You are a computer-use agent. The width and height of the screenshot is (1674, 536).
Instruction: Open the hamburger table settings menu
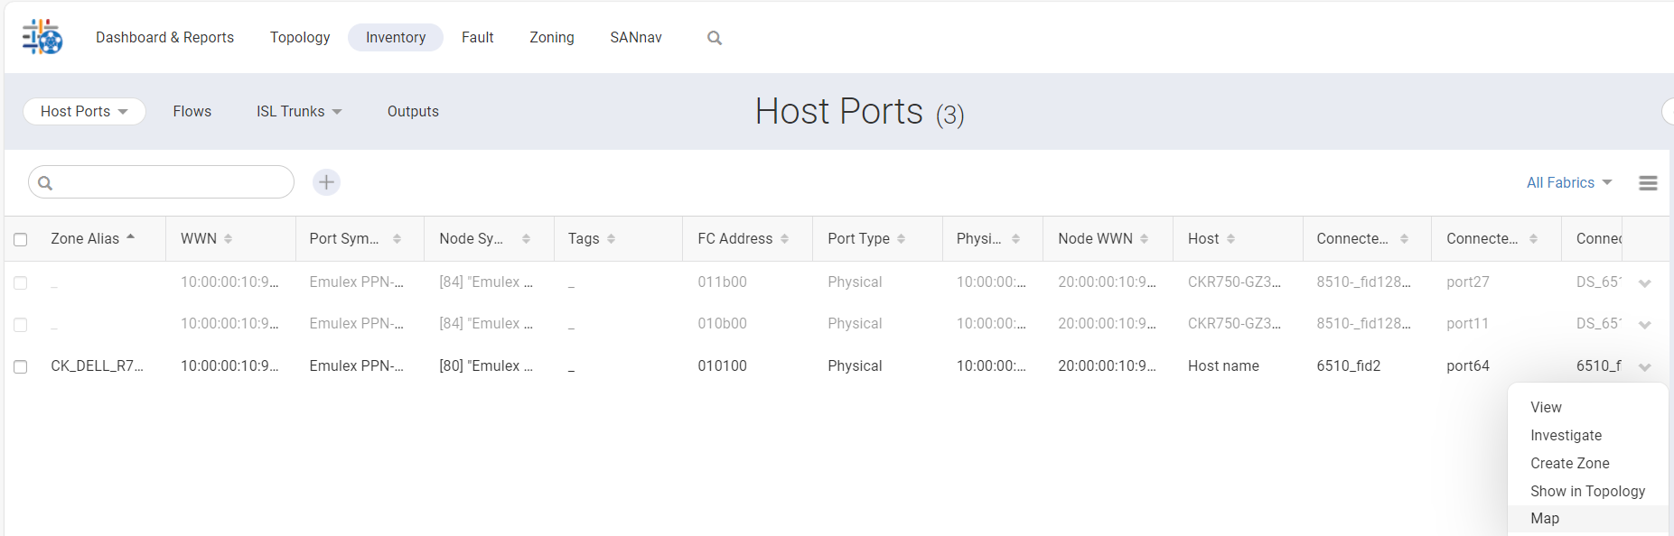tap(1648, 183)
